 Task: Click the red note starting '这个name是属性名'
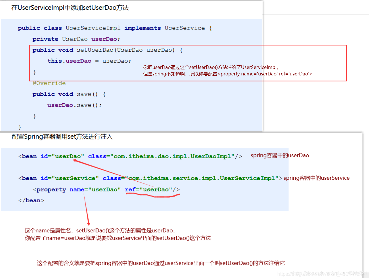100,231
